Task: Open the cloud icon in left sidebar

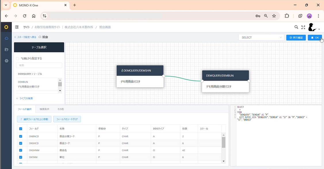Action: [6, 38]
